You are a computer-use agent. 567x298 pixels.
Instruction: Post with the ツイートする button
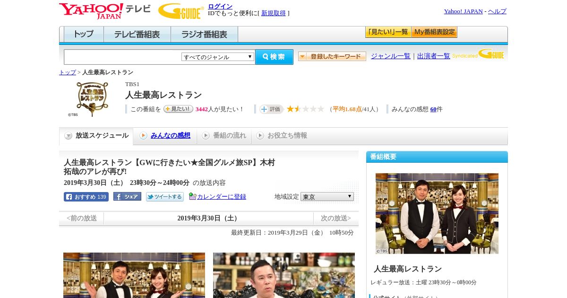pos(165,197)
